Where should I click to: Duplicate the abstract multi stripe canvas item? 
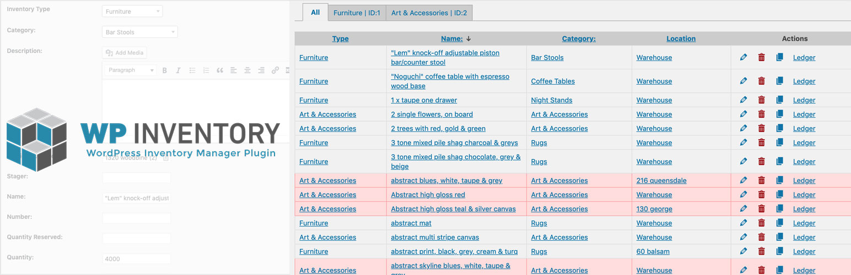[x=779, y=238]
